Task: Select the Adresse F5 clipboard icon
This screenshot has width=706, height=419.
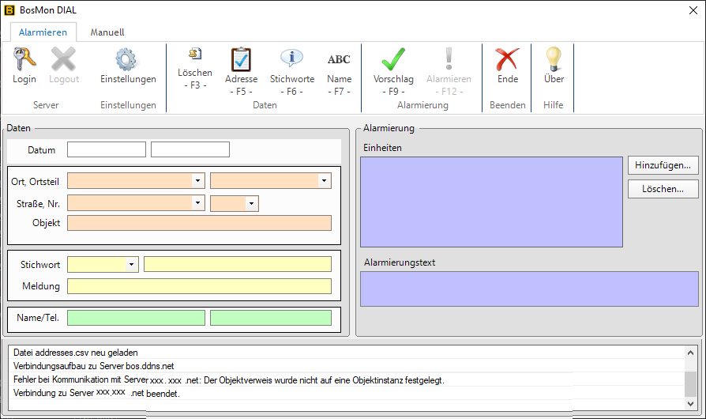Action: point(241,60)
